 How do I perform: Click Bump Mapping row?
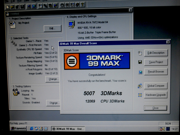pos(42,61)
